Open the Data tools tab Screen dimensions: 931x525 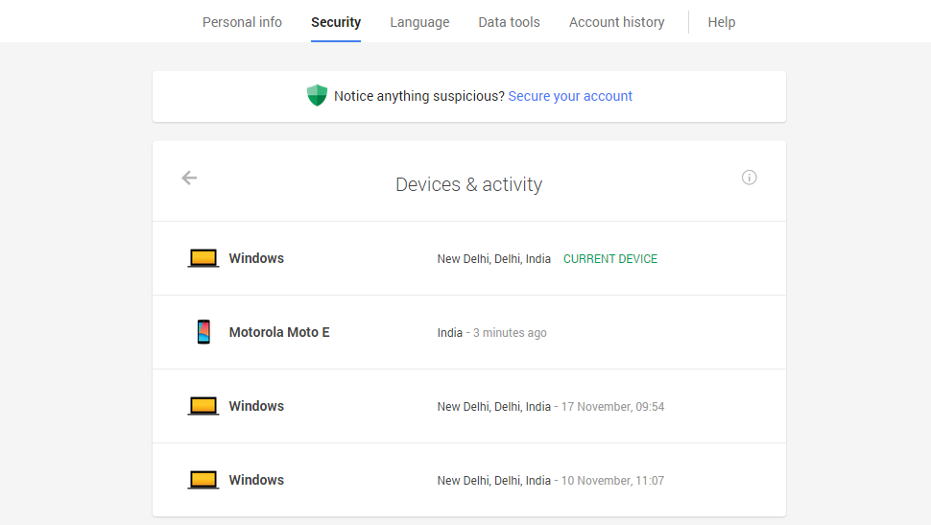coord(509,22)
